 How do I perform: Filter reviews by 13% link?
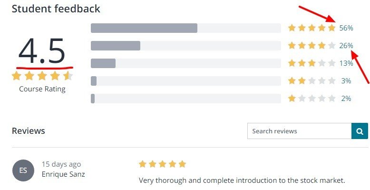coord(346,63)
